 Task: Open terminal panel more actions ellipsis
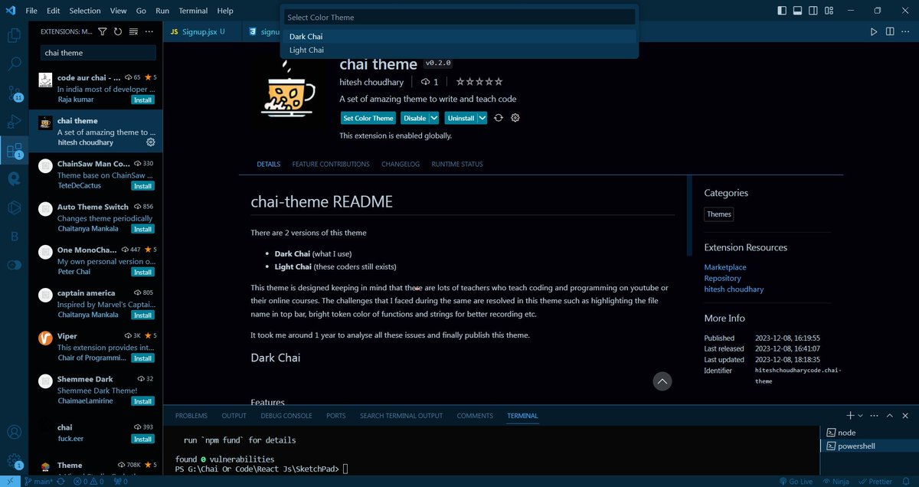pos(874,415)
